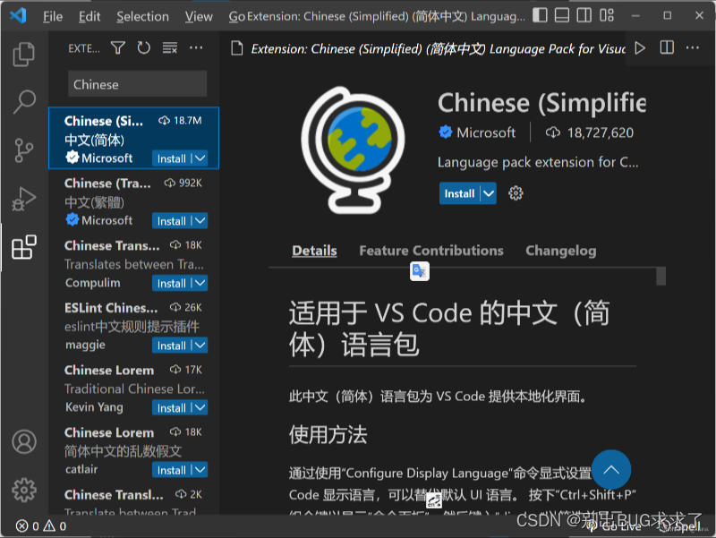The height and width of the screenshot is (538, 716).
Task: Open Extensions panel more actions menu
Action: click(196, 48)
